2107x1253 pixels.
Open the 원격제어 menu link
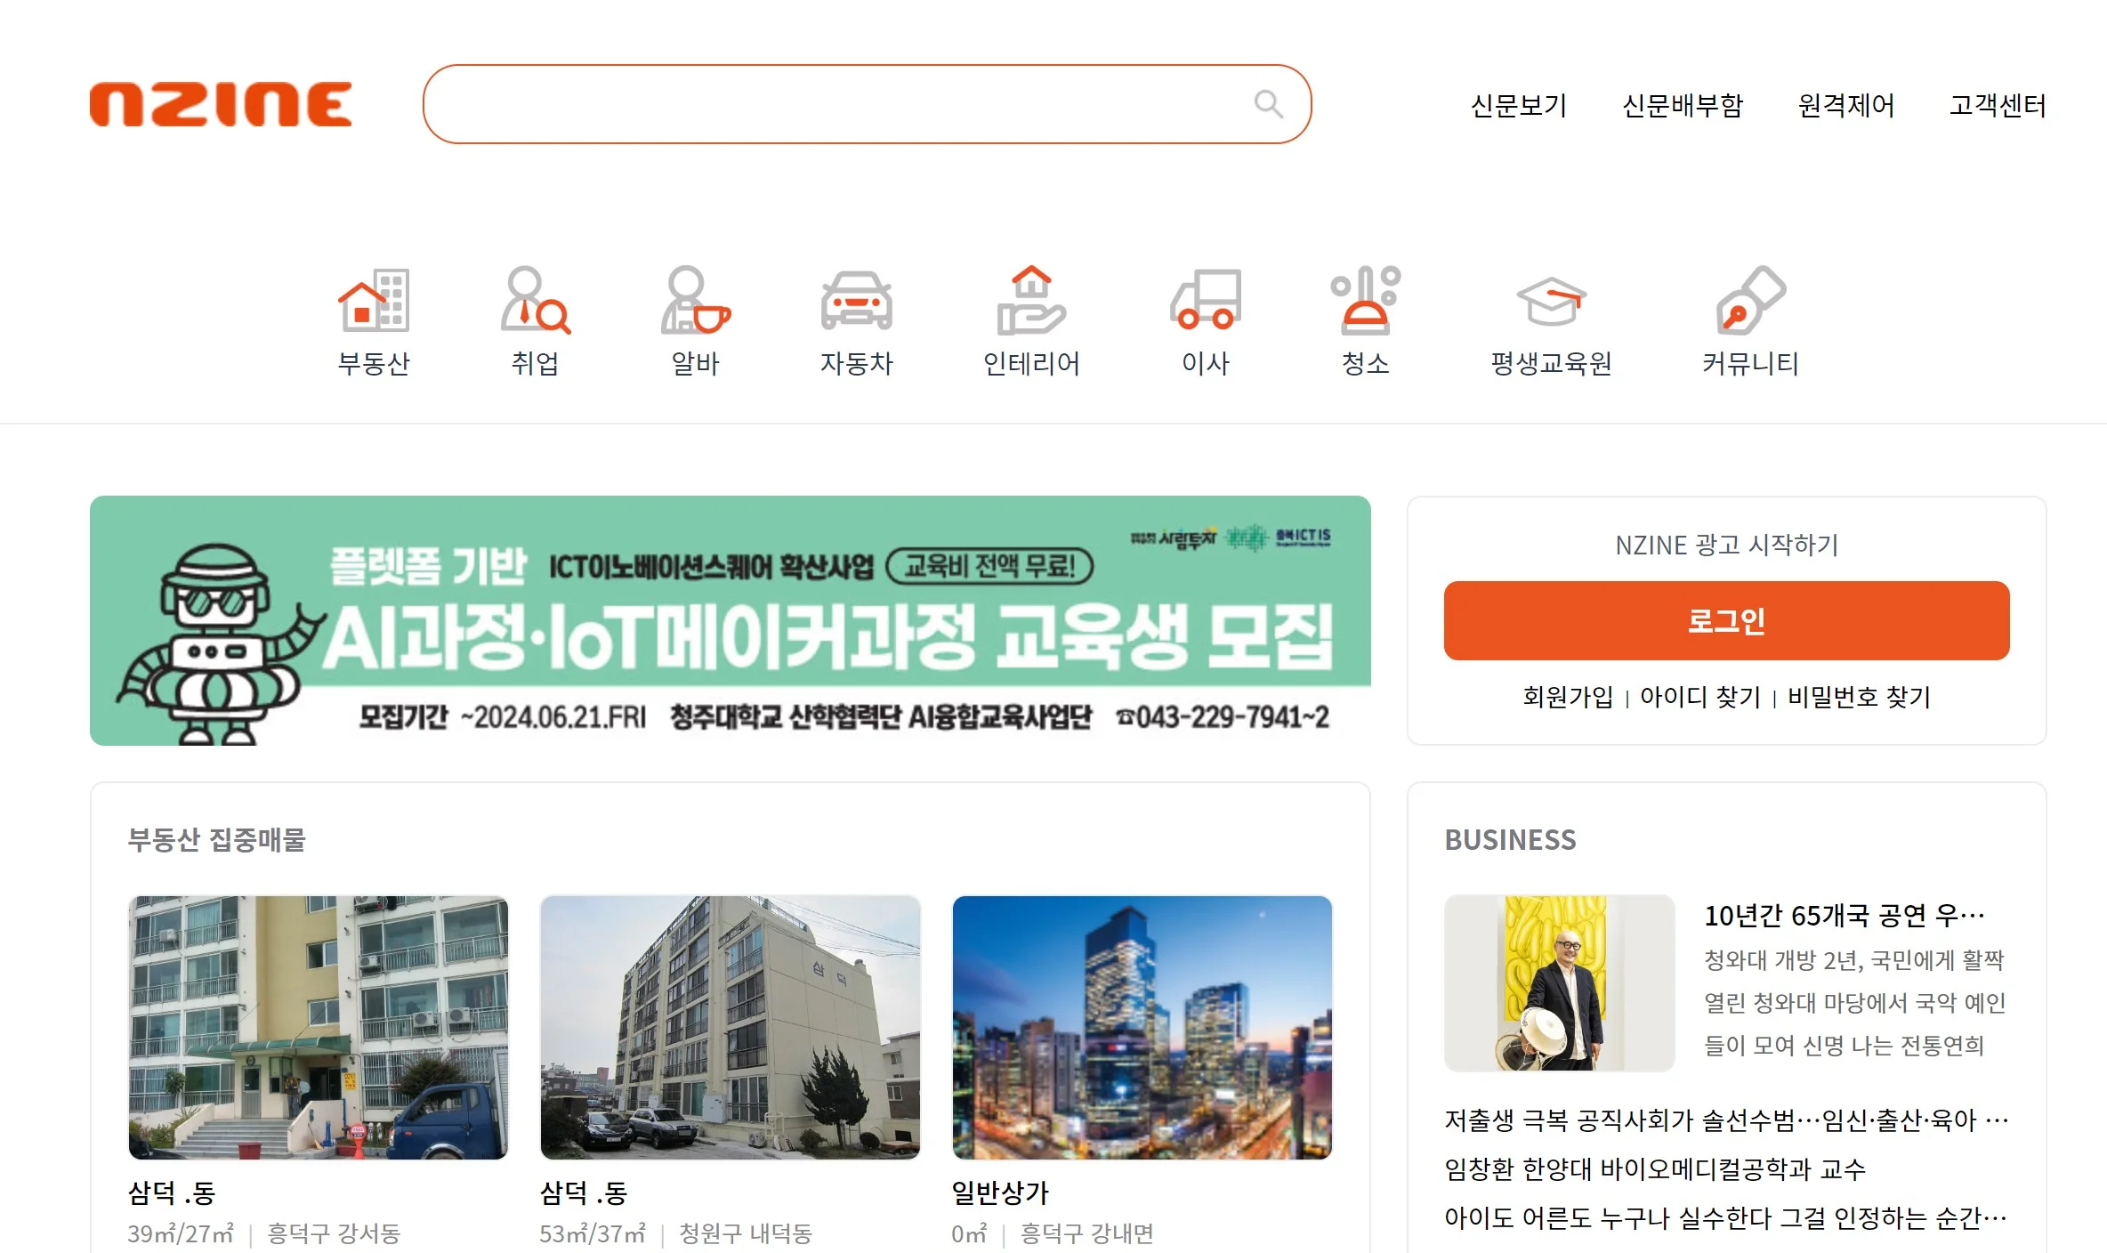click(1845, 106)
